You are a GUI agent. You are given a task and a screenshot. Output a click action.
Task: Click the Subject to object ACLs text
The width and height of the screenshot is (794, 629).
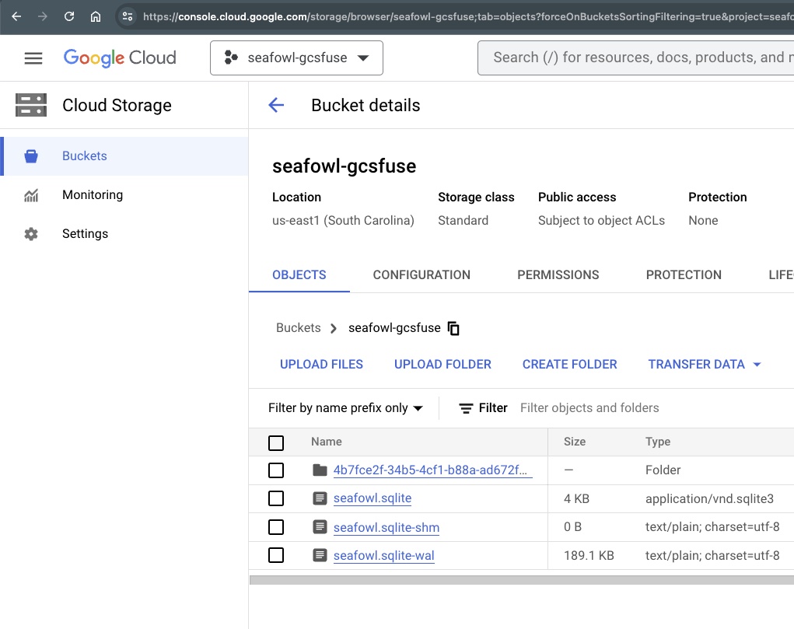602,220
